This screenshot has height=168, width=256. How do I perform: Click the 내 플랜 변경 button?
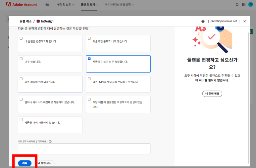pos(212,94)
